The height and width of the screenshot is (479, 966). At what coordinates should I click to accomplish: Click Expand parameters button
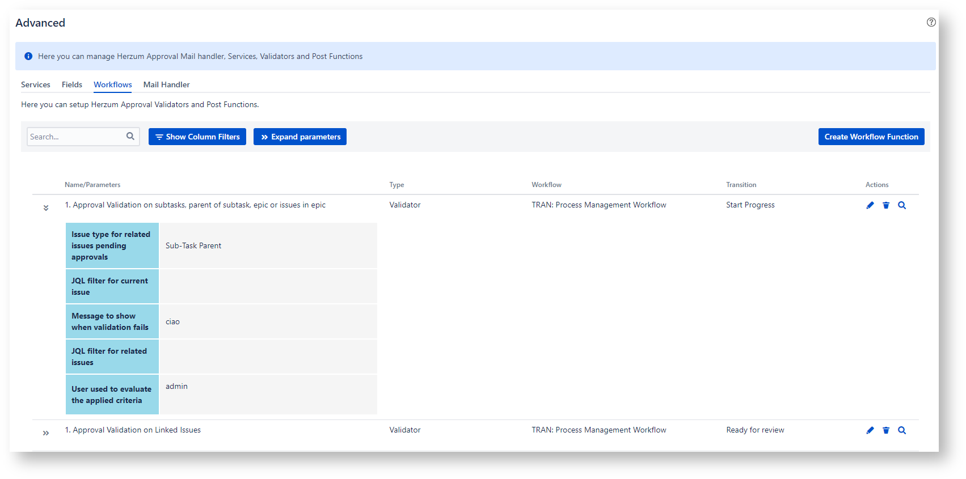(x=299, y=137)
